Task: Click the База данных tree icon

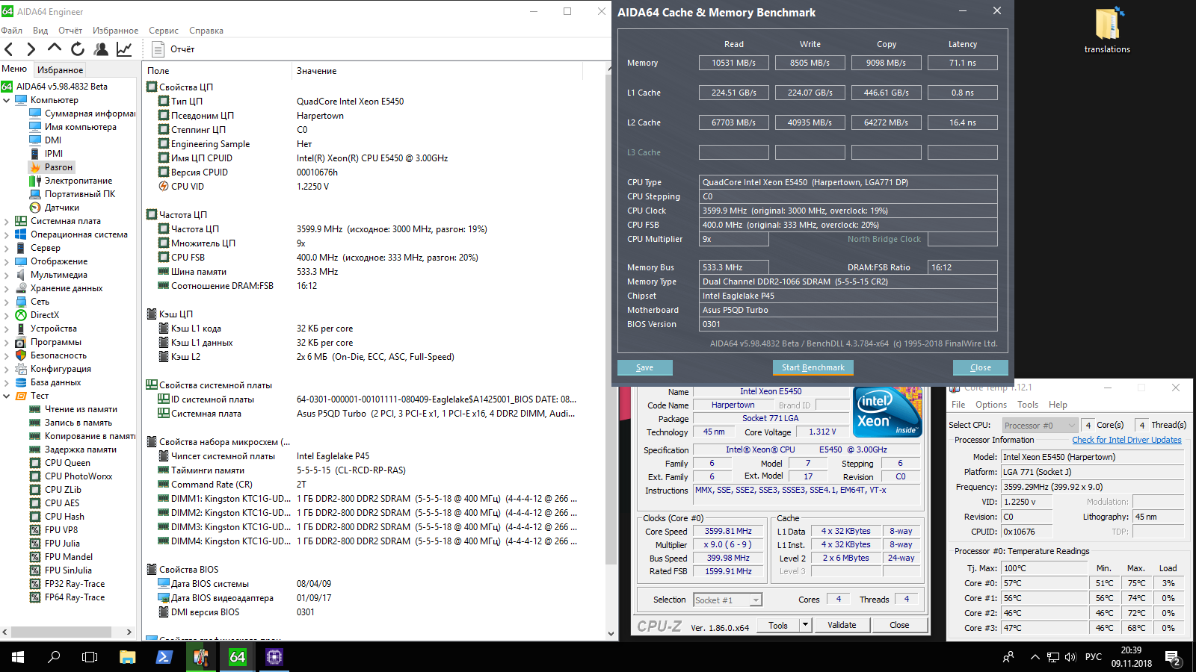Action: 21,382
